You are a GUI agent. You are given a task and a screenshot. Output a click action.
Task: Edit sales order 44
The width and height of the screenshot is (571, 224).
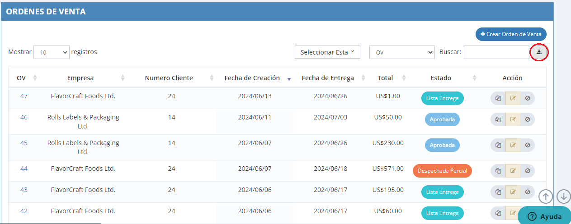[513, 171]
